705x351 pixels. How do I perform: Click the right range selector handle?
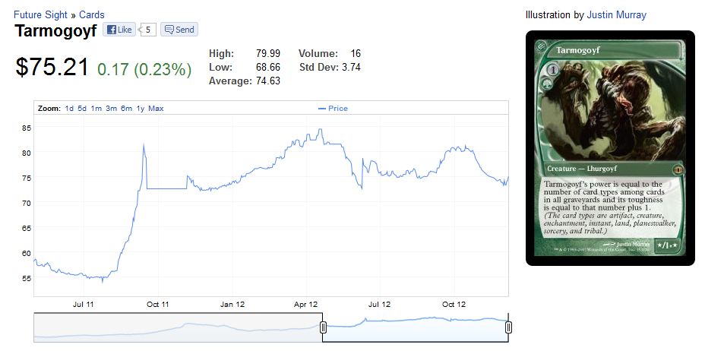(x=508, y=327)
